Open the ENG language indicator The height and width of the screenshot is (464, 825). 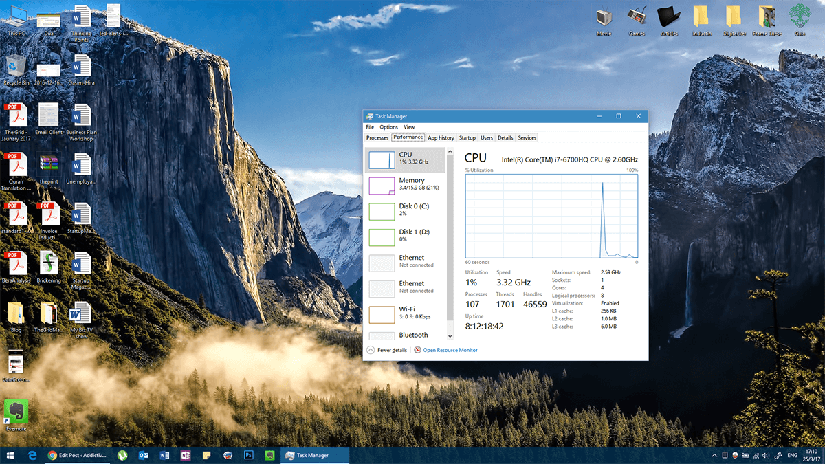[792, 455]
